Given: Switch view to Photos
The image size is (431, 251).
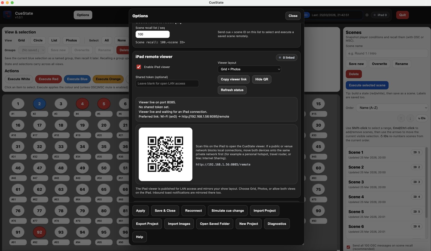Looking at the screenshot, I should [71, 40].
